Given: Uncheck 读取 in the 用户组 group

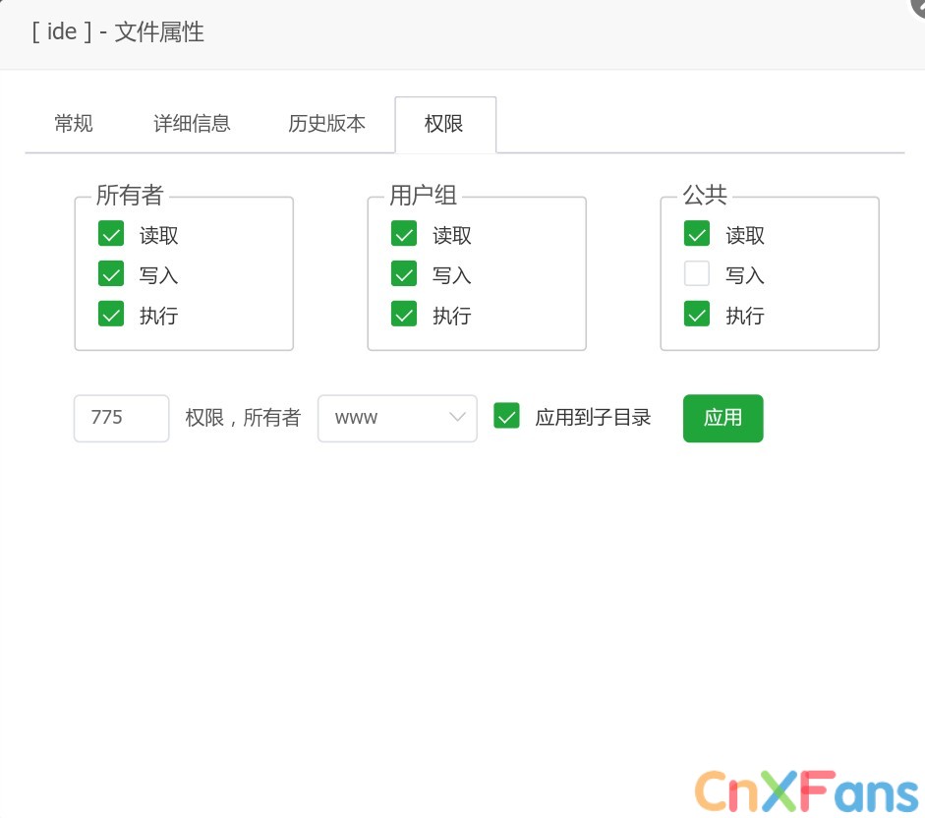Looking at the screenshot, I should tap(404, 234).
